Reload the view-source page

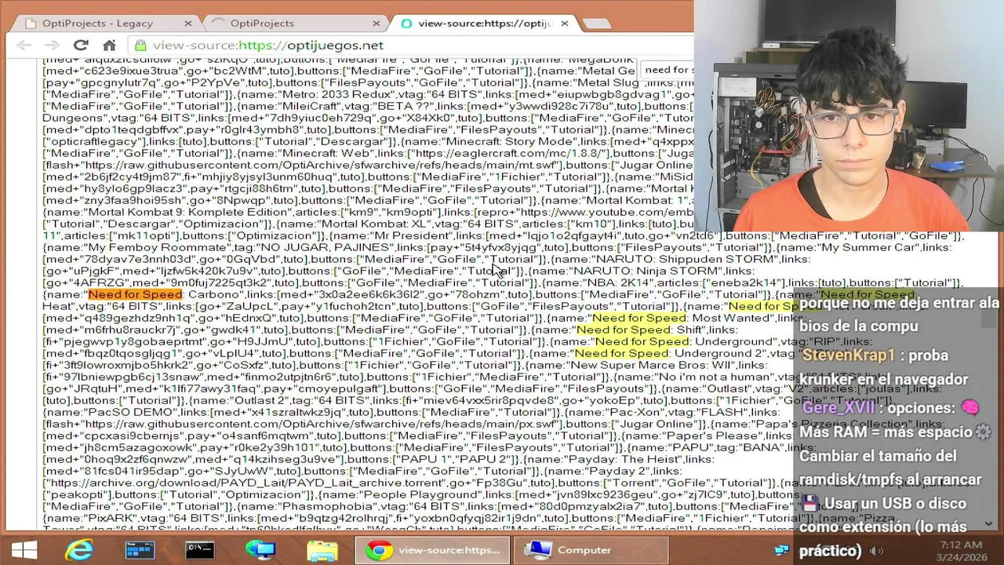(81, 45)
